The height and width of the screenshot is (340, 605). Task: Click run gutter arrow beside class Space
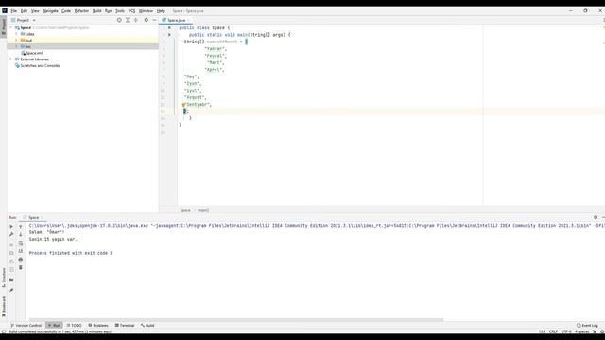coord(169,27)
